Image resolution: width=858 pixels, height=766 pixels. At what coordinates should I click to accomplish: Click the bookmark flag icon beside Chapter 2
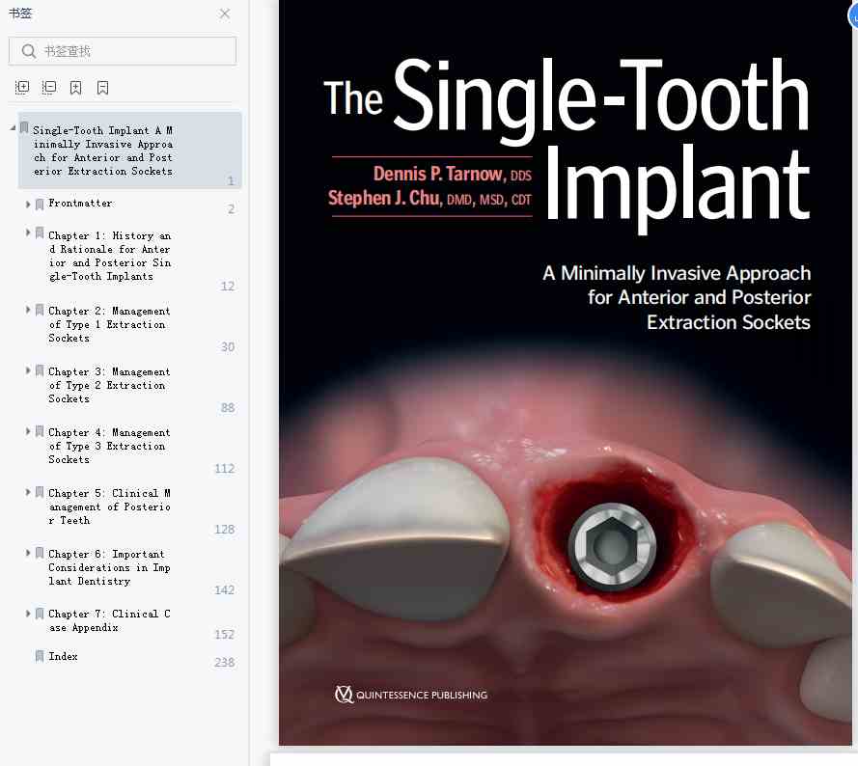[x=40, y=311]
